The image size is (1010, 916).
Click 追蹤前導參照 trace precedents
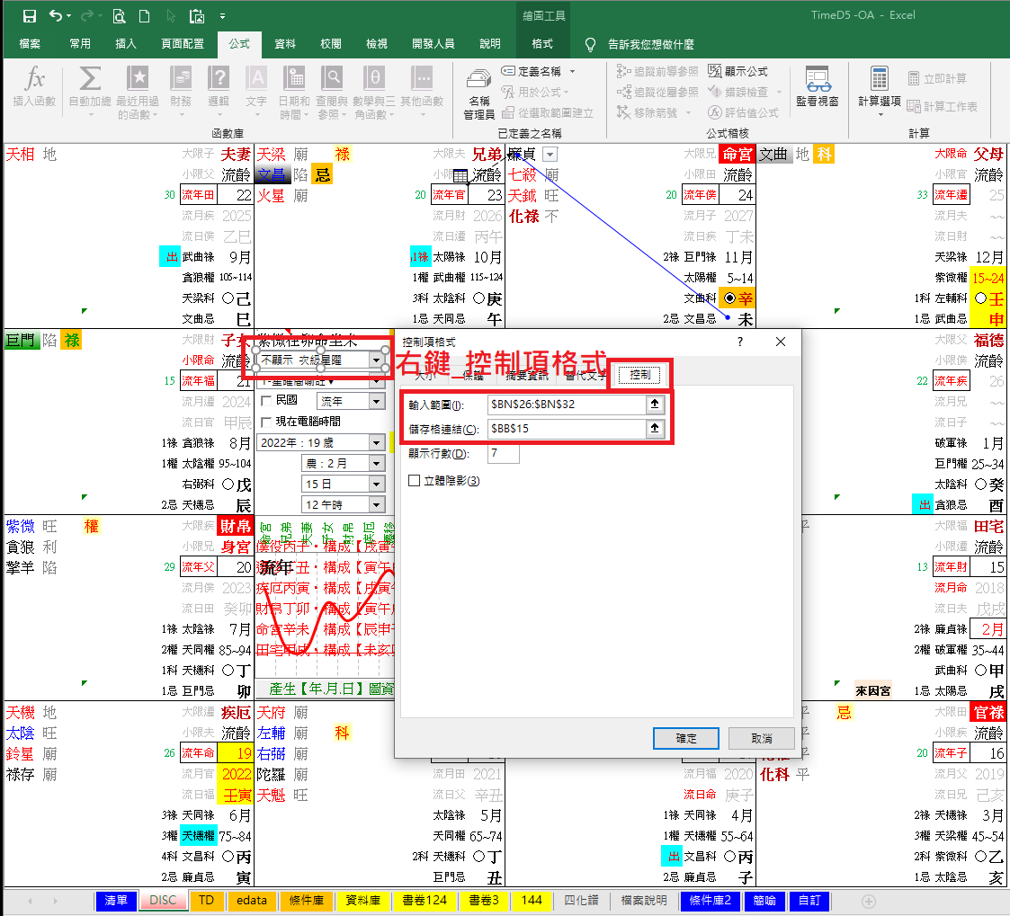tap(657, 71)
